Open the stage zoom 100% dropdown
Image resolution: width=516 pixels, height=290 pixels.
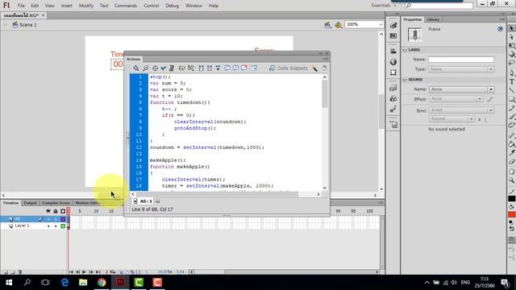[x=381, y=24]
